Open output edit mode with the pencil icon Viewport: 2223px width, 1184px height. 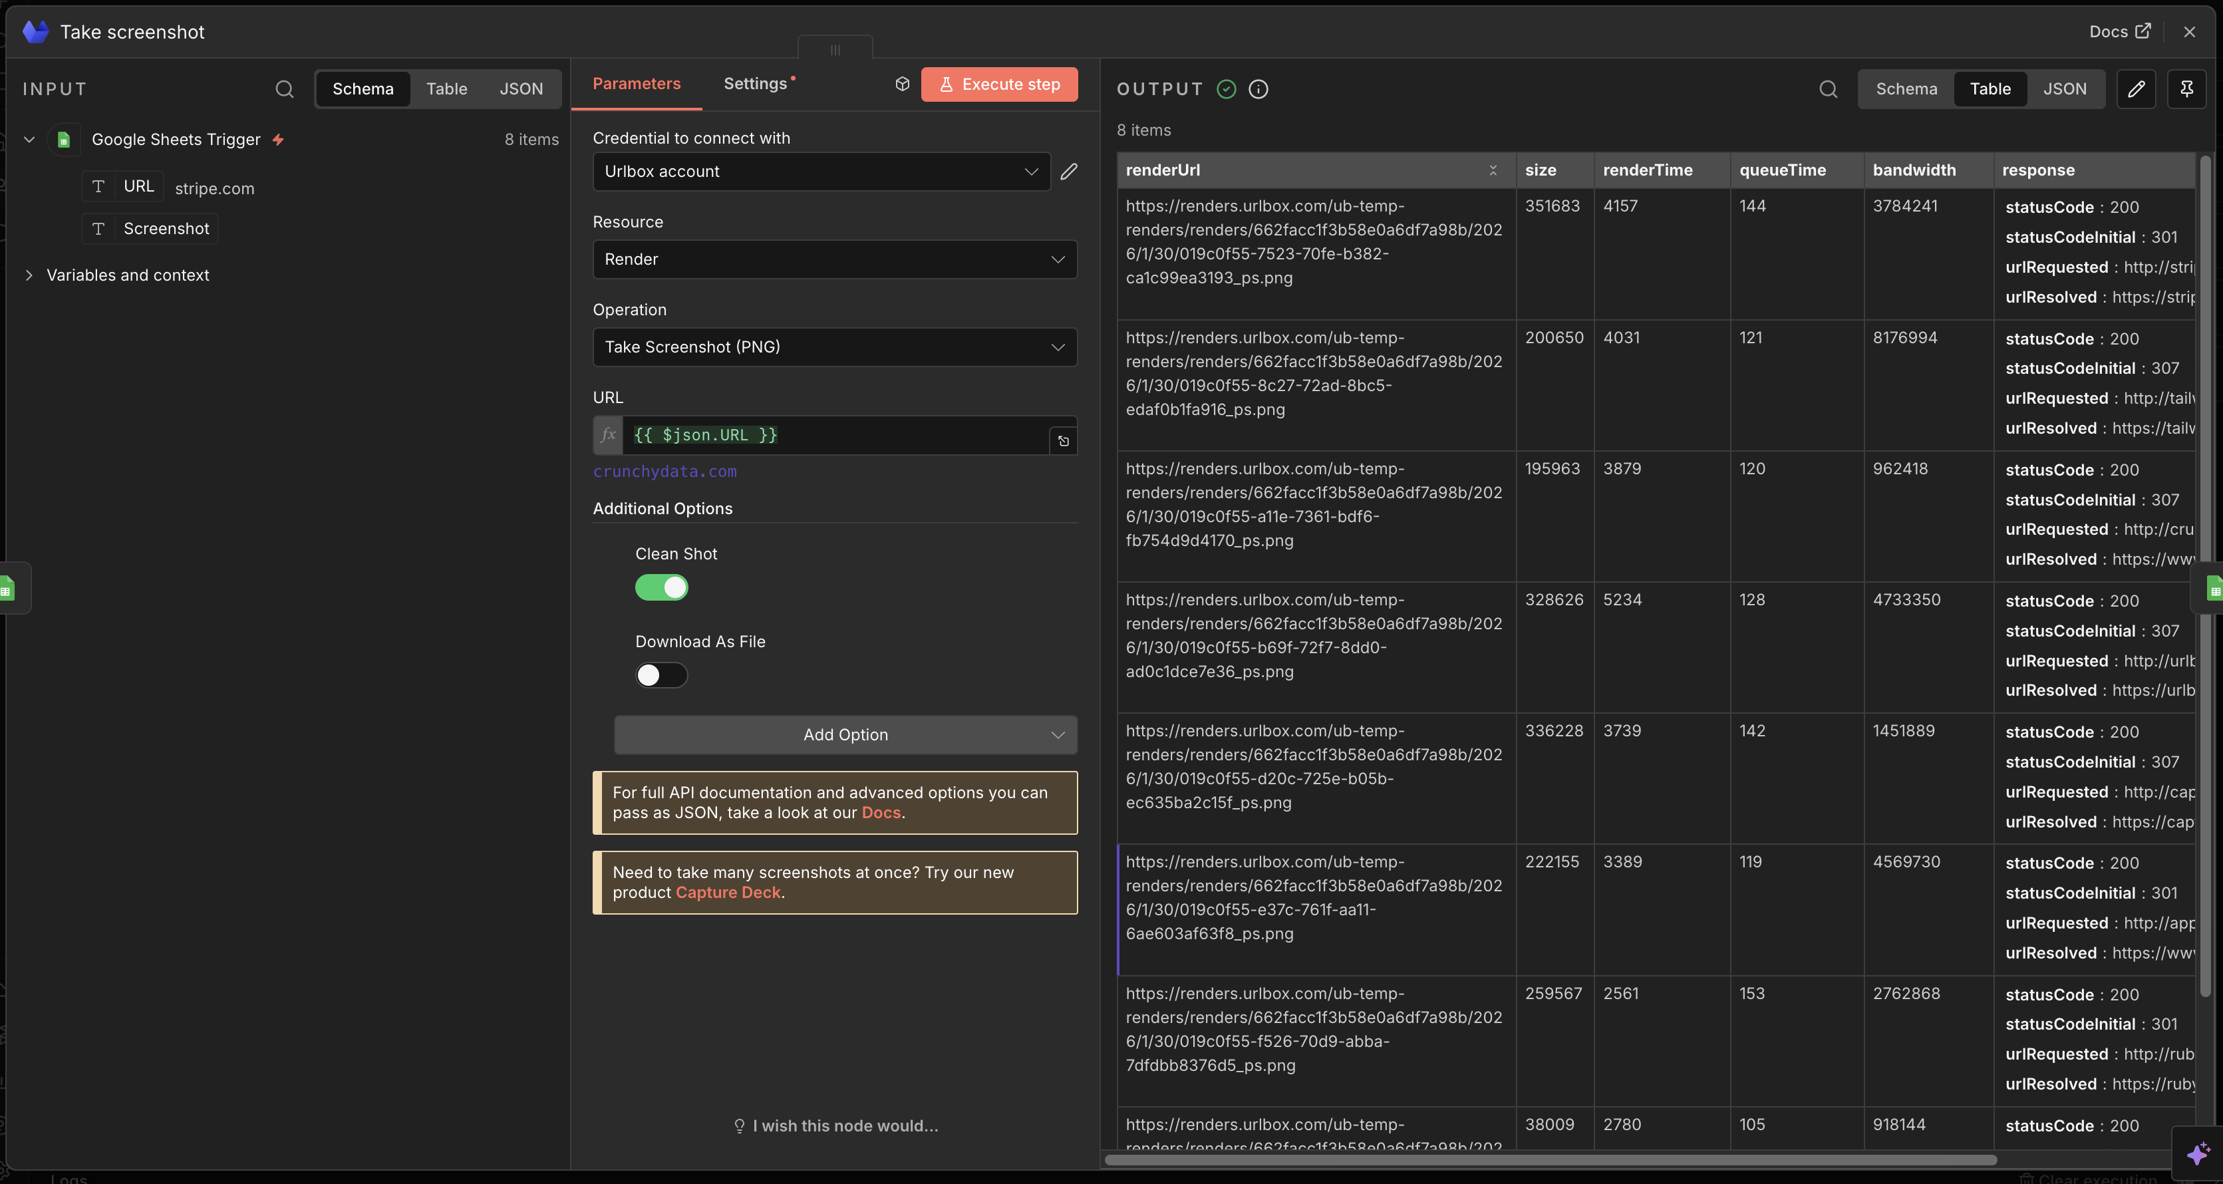2138,88
